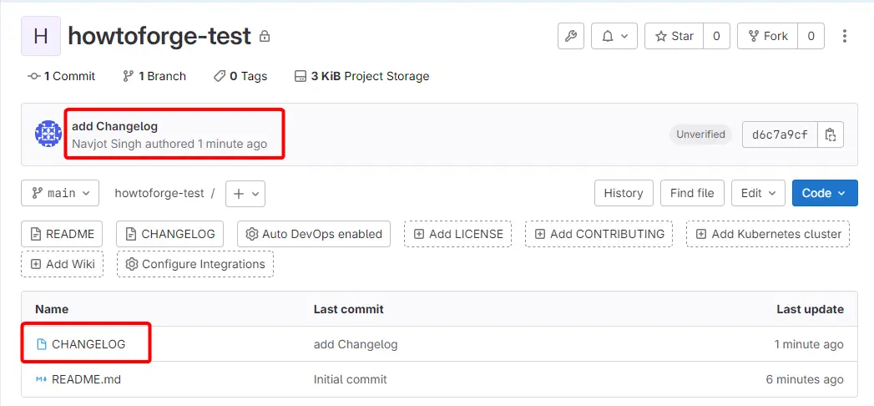Click Add Kubernetes cluster
The height and width of the screenshot is (406, 874).
click(767, 234)
